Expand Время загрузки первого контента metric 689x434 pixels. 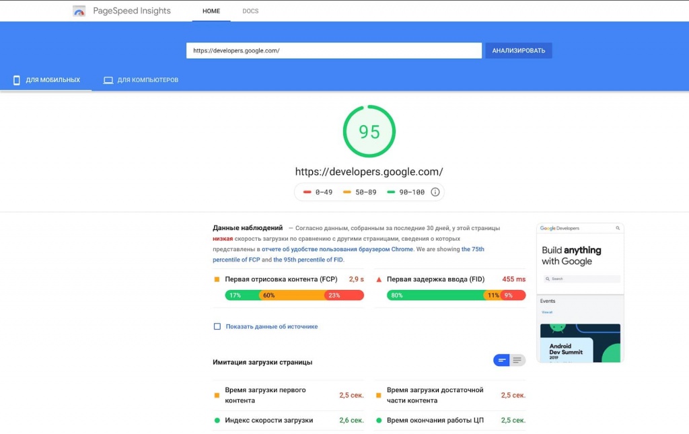pos(265,395)
